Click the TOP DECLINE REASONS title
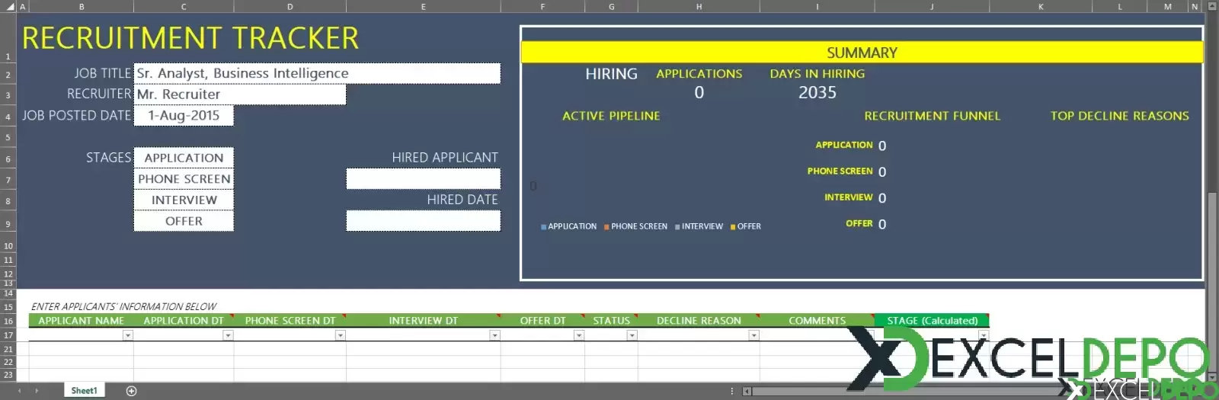1219x400 pixels. [1119, 116]
